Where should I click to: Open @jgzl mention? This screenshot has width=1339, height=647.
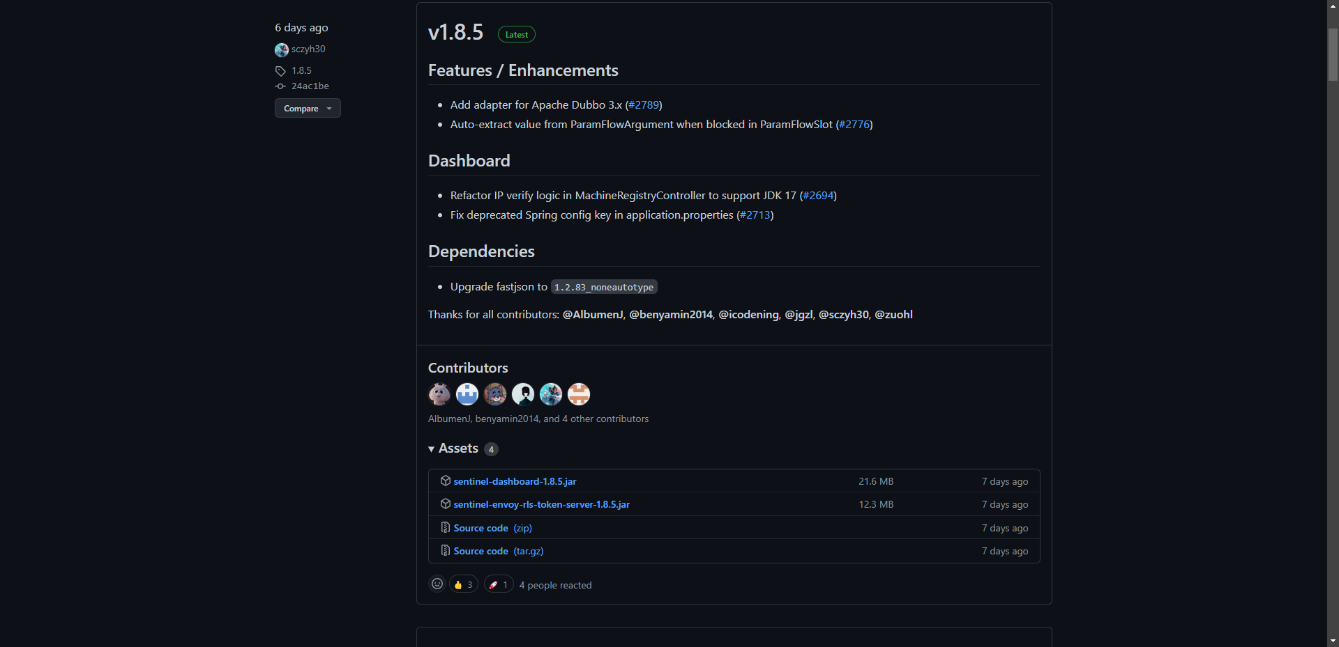click(799, 314)
